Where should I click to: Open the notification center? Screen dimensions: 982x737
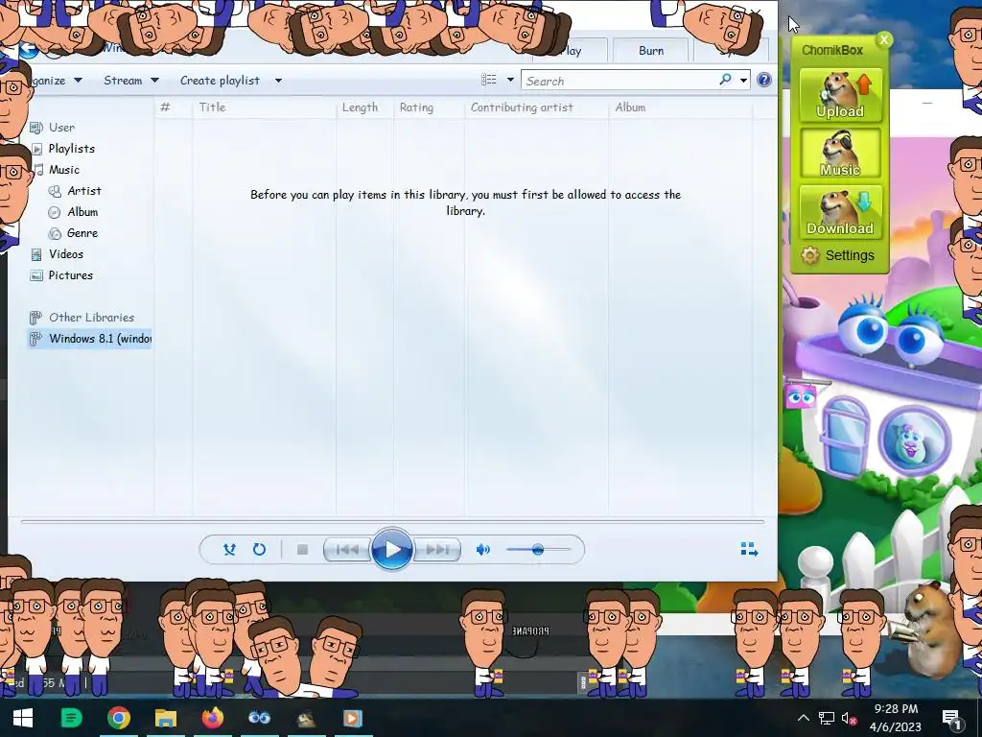pos(950,718)
